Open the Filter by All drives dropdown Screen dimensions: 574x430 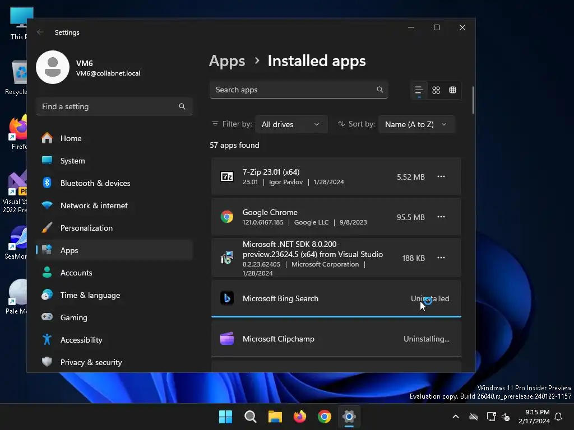click(x=291, y=124)
